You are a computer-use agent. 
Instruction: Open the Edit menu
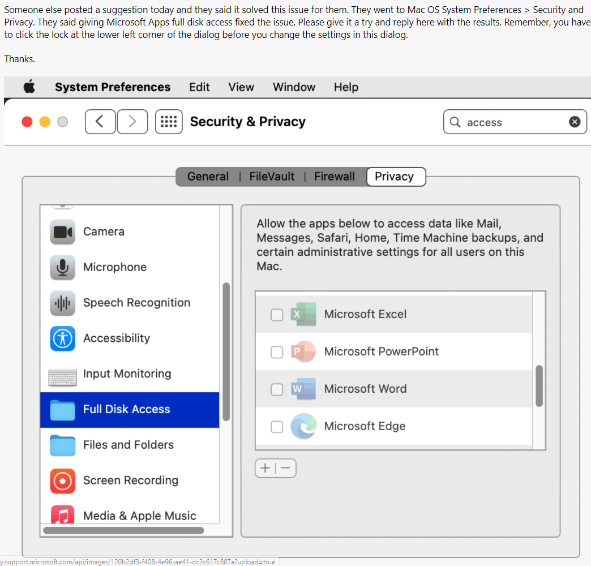(x=199, y=87)
